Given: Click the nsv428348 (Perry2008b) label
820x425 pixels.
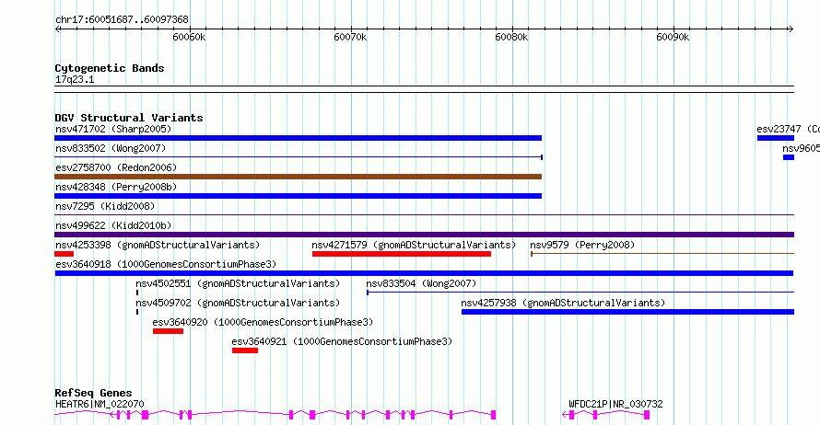Looking at the screenshot, I should pos(116,187).
